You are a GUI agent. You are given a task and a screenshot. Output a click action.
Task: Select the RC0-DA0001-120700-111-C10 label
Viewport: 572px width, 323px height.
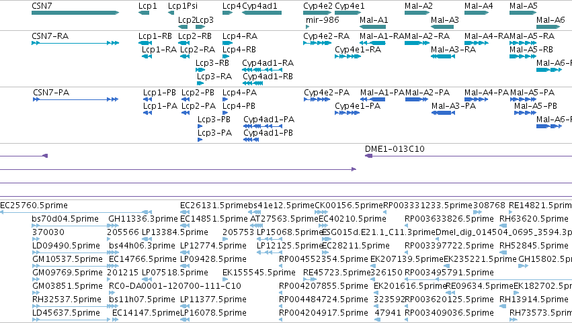[x=175, y=287]
